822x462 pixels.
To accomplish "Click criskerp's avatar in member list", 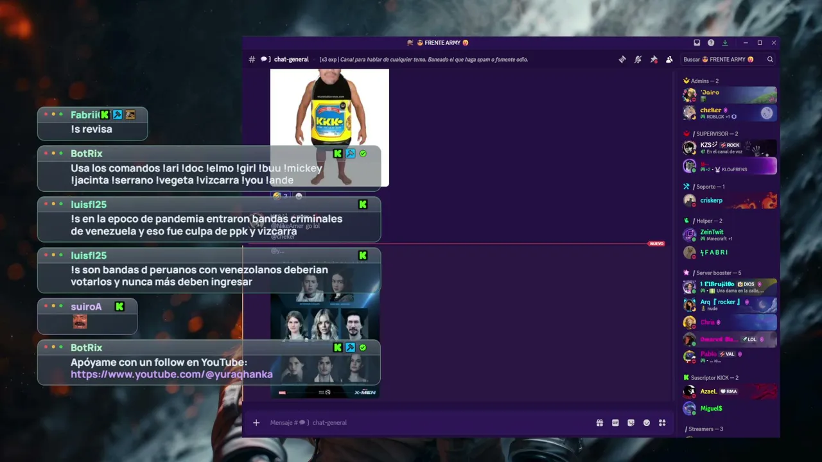I will click(690, 200).
